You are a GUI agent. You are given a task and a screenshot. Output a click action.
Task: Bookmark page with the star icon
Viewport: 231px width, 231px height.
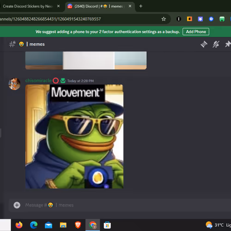point(164,19)
